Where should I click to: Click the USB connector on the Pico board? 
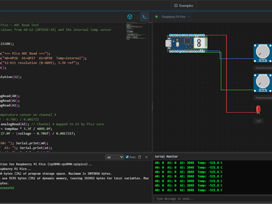(169, 44)
